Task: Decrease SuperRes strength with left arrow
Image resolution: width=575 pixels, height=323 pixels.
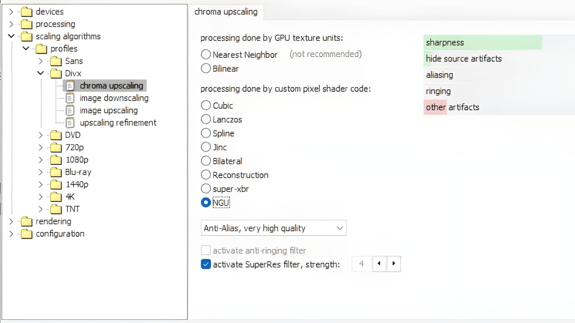Action: (x=379, y=264)
